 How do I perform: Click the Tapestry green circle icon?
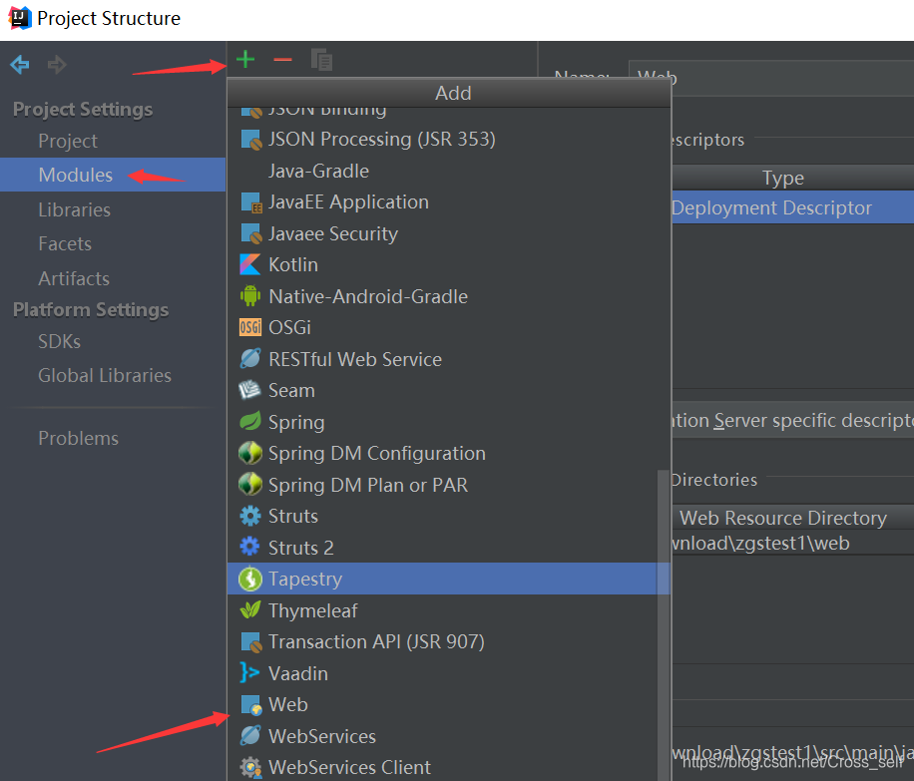[250, 579]
